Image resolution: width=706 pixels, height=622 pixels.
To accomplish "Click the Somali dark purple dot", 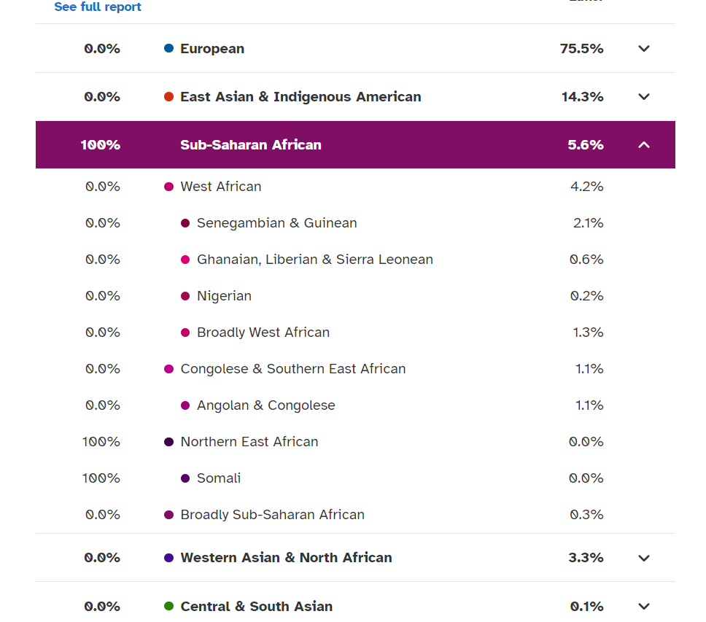I will click(185, 478).
